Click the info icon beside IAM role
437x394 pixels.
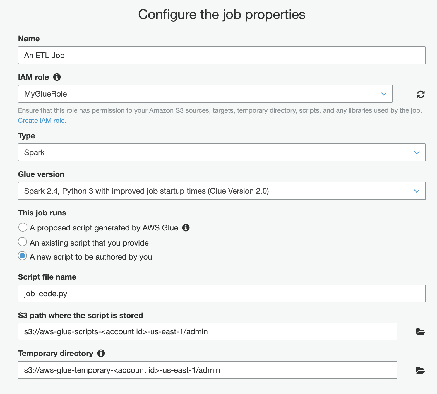[57, 77]
